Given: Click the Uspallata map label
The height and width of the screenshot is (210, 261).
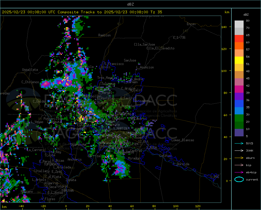Looking at the screenshot, I should [30, 70].
